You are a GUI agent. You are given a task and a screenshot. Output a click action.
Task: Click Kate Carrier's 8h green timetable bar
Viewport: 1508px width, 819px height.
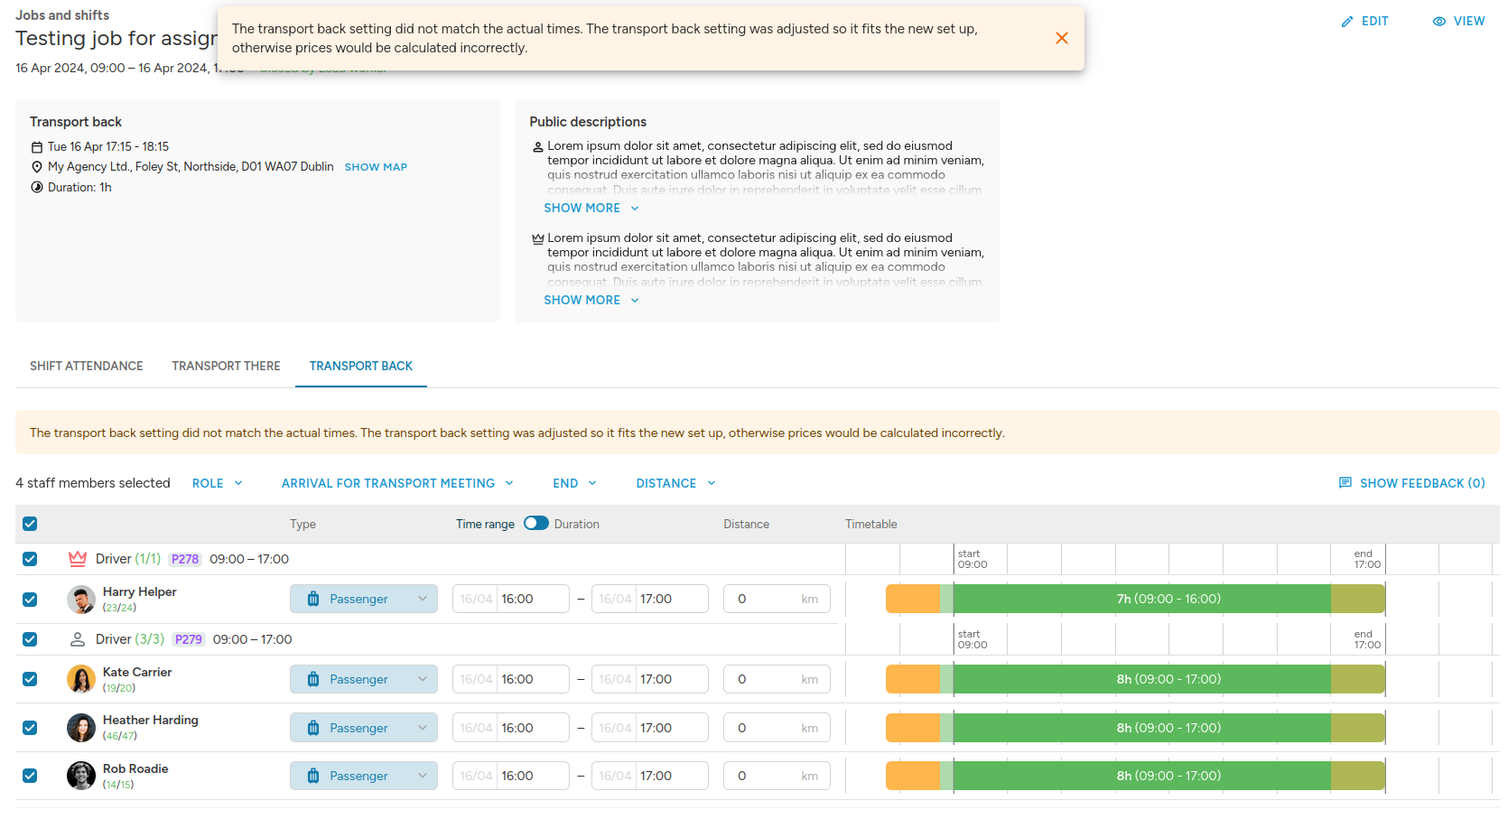(1142, 679)
